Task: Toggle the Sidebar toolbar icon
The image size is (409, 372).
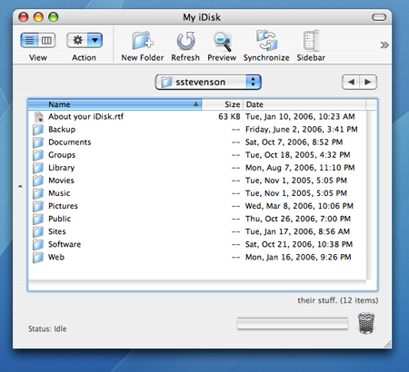Action: click(x=311, y=41)
